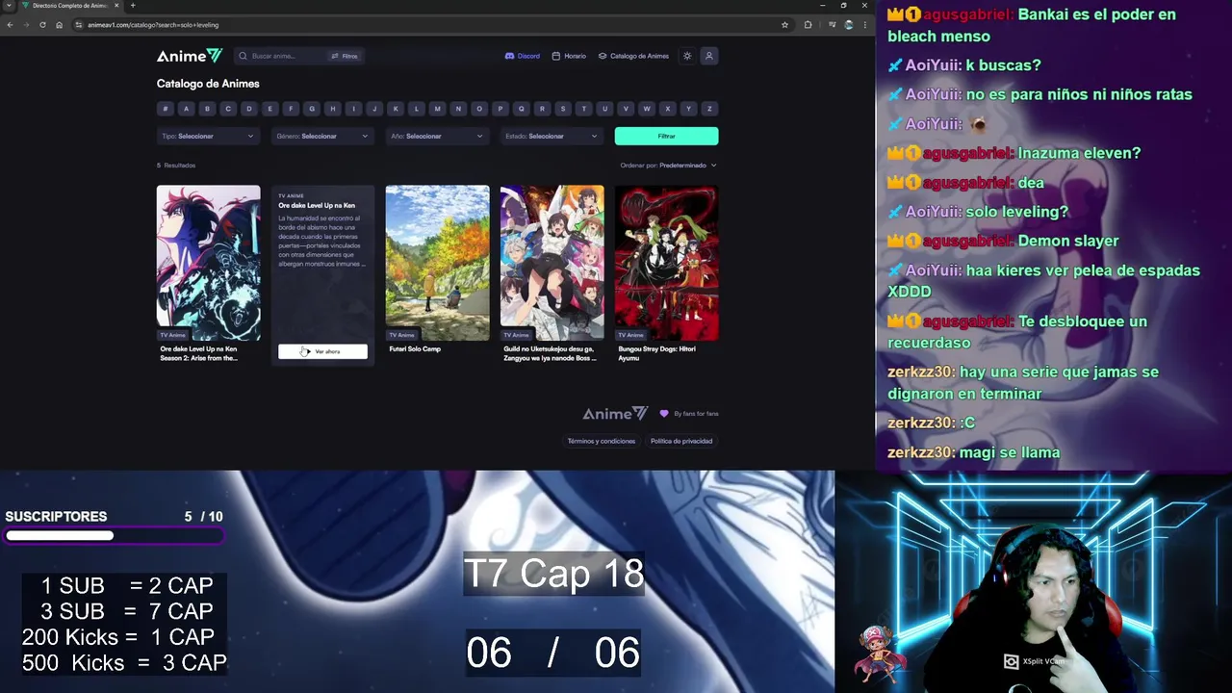The image size is (1232, 693).
Task: Open browser extensions puzzle icon
Action: [x=808, y=25]
